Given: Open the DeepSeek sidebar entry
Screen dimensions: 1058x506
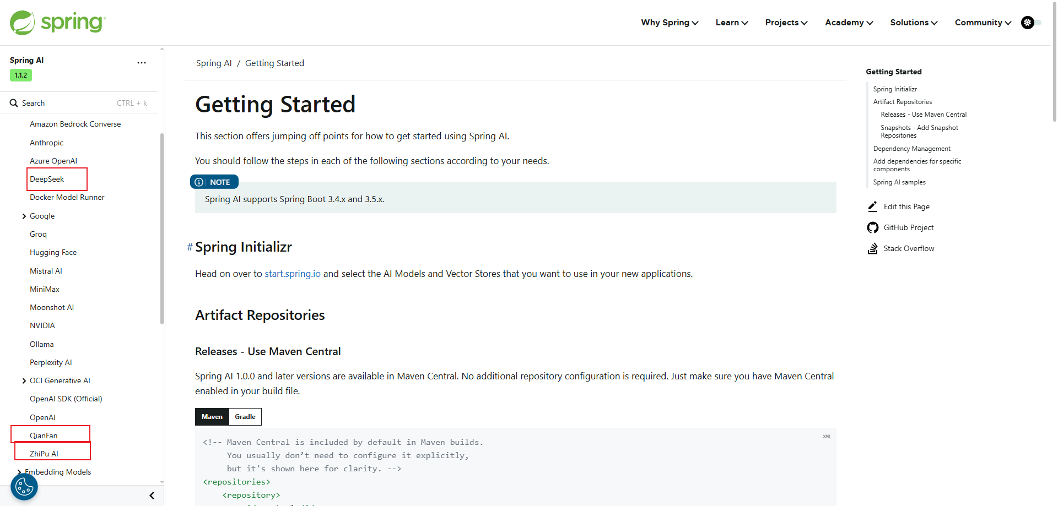Looking at the screenshot, I should tap(47, 179).
